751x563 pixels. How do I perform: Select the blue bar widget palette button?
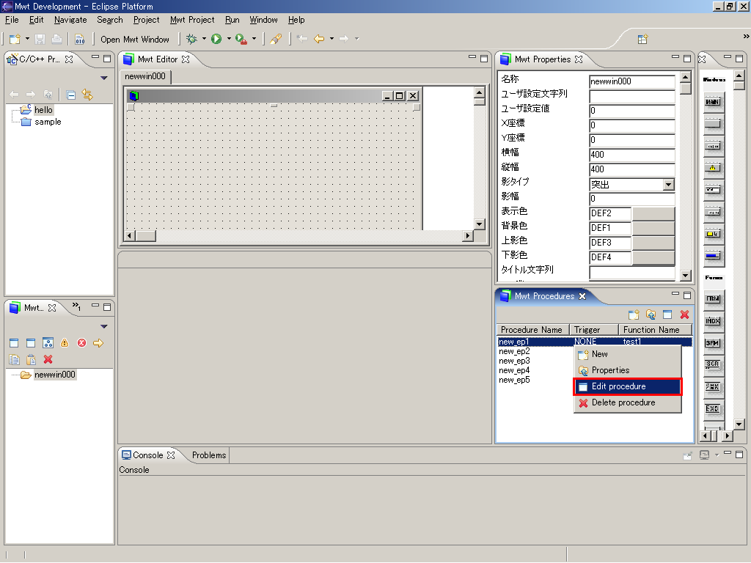[x=712, y=256]
